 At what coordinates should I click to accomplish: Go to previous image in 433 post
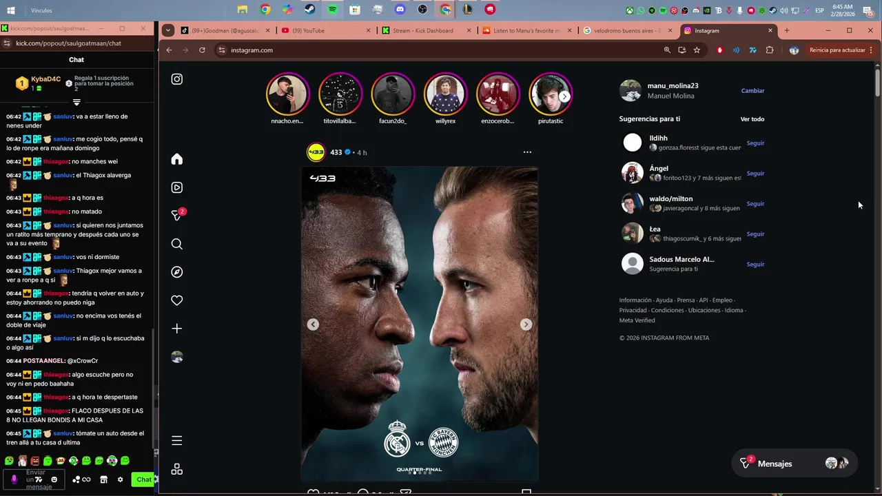pyautogui.click(x=313, y=324)
